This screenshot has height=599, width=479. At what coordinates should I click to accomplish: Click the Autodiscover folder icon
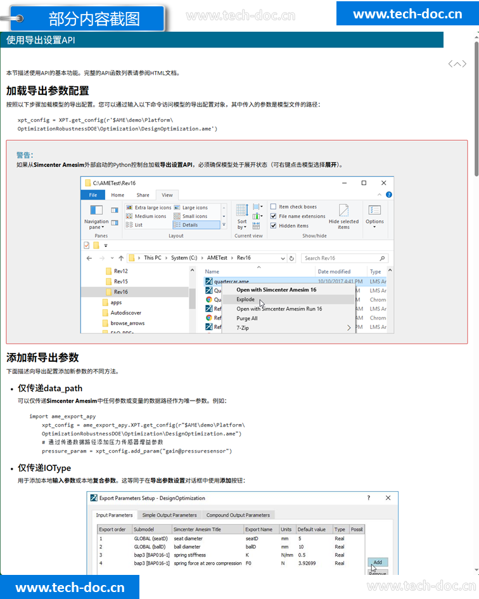105,313
